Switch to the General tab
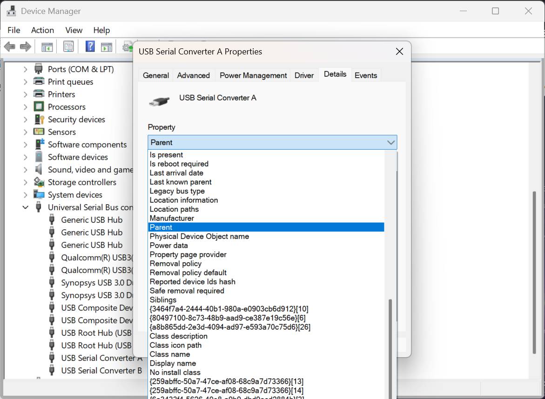545x399 pixels. (x=156, y=75)
